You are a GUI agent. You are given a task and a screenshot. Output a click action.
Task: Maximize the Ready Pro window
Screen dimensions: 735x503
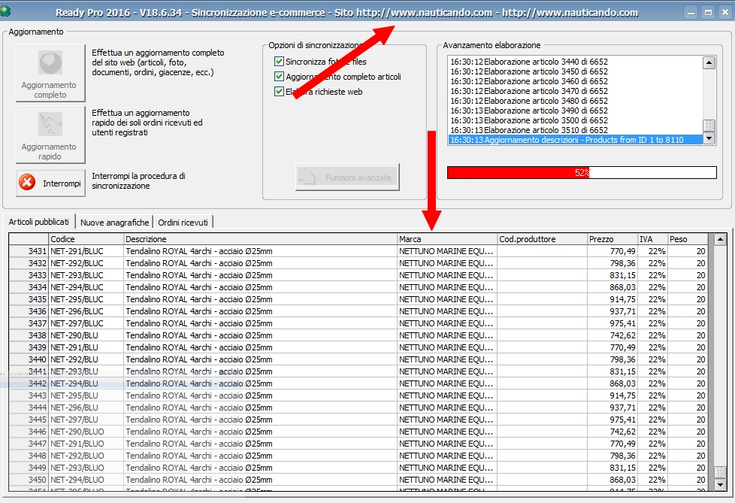(708, 13)
